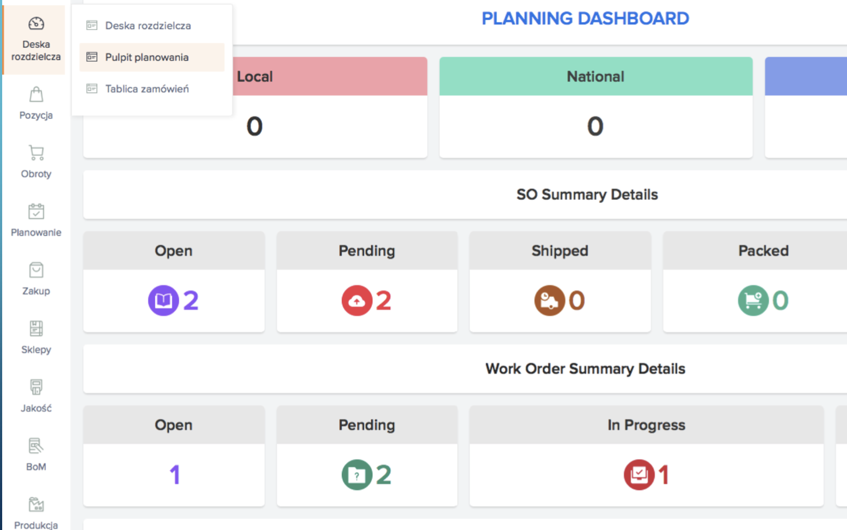Click the red Pending SO cloud icon
Viewport: 847px width, 530px height.
pos(357,300)
